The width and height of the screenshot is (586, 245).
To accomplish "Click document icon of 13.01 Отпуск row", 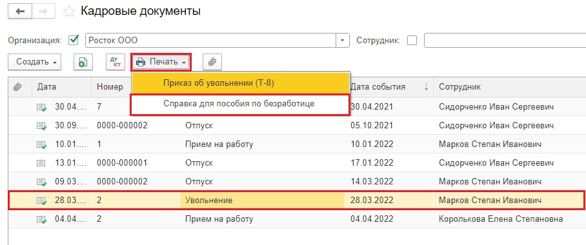I will pyautogui.click(x=41, y=163).
